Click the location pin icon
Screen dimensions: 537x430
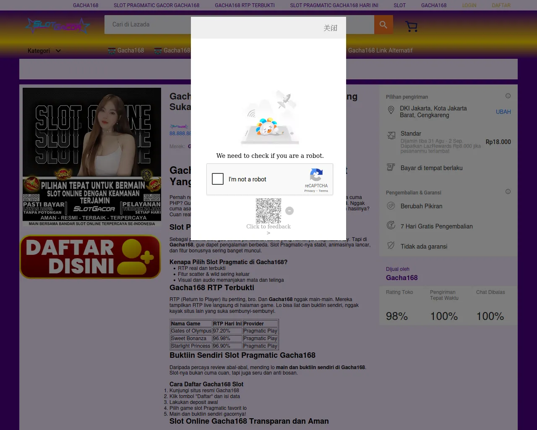coord(391,110)
